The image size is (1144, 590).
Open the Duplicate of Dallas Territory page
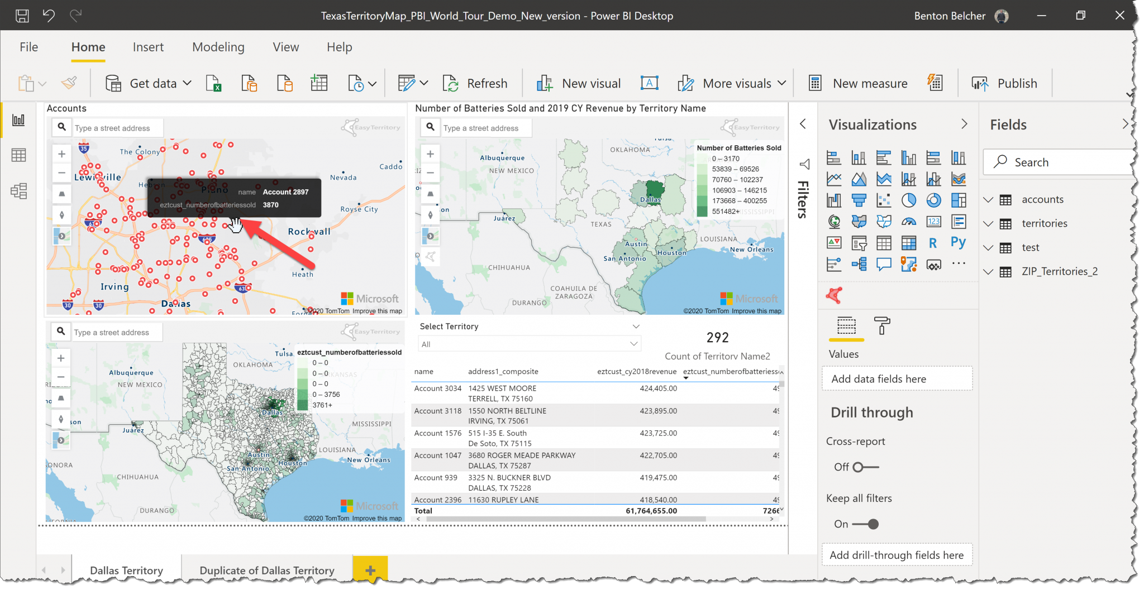pyautogui.click(x=266, y=570)
